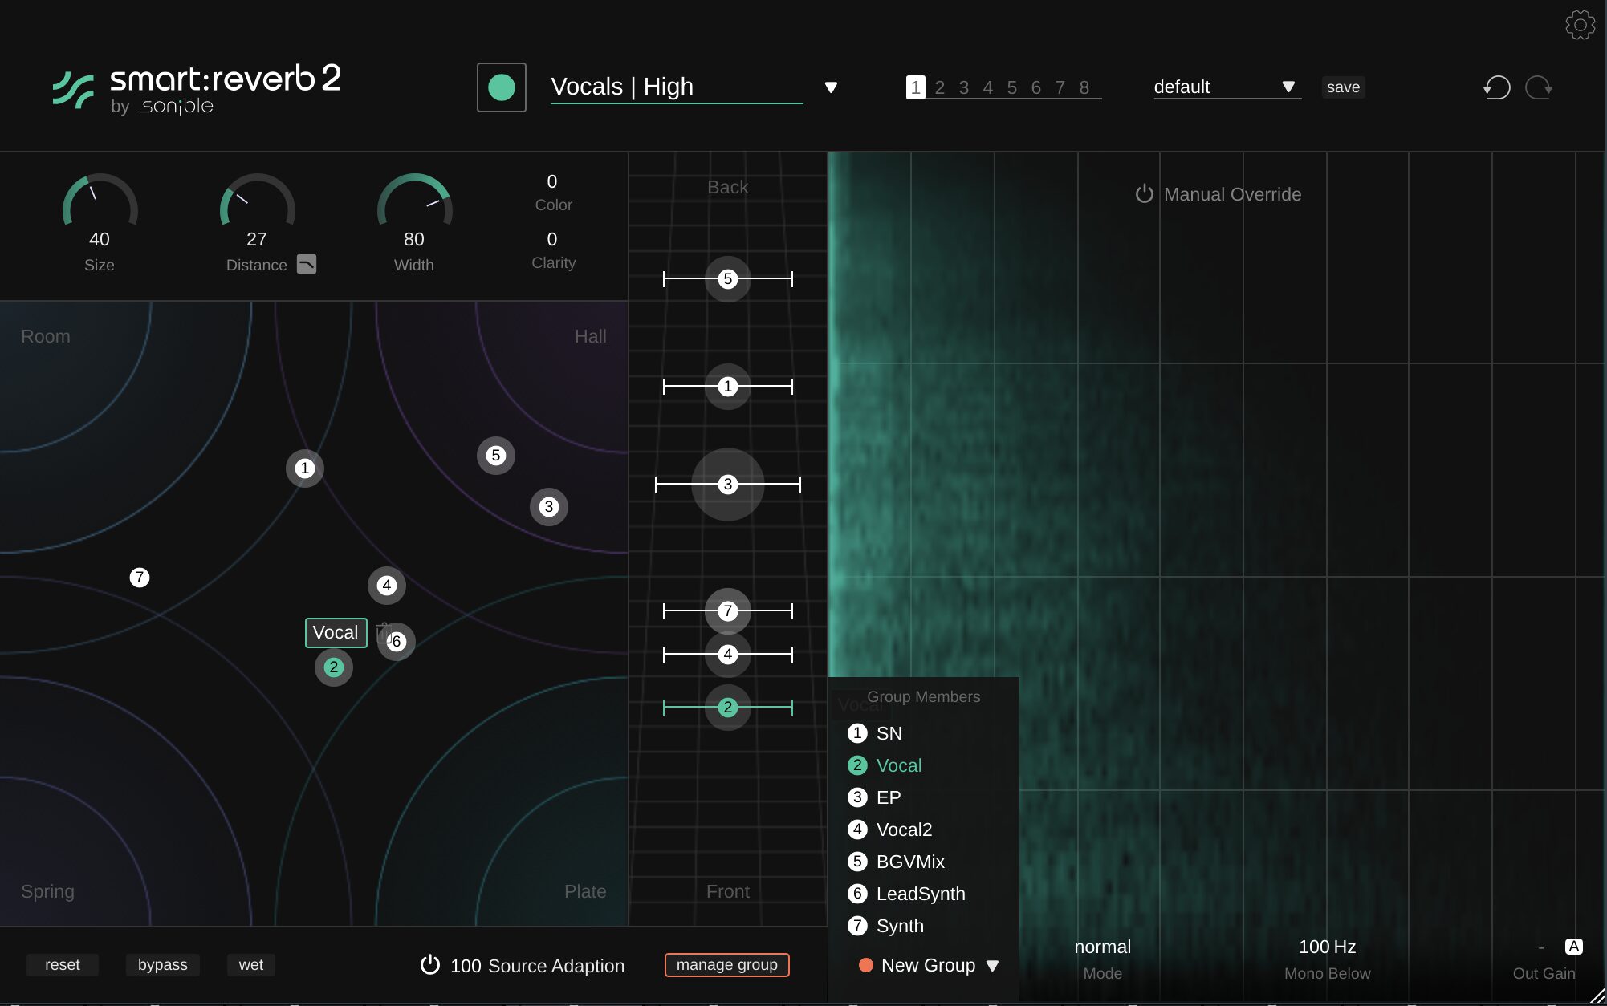1607x1006 pixels.
Task: Select LeadSynth in the Group Members list
Action: (x=920, y=894)
